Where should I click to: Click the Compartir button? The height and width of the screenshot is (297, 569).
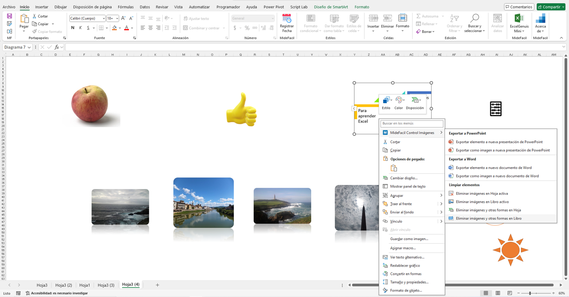click(551, 7)
